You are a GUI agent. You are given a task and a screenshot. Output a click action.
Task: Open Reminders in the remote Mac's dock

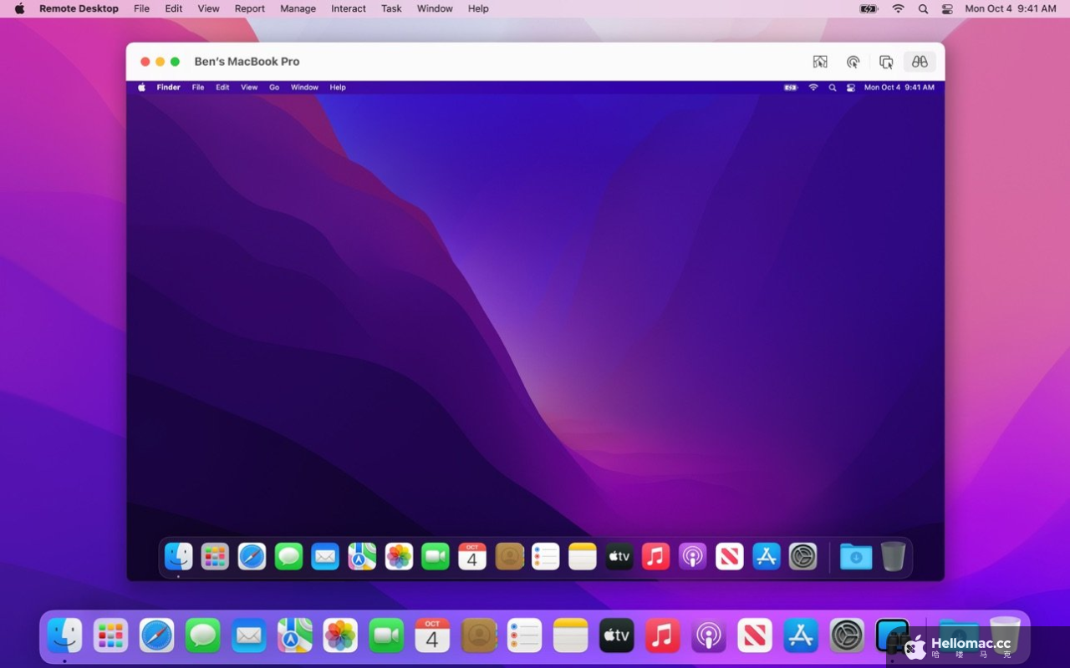coord(546,556)
